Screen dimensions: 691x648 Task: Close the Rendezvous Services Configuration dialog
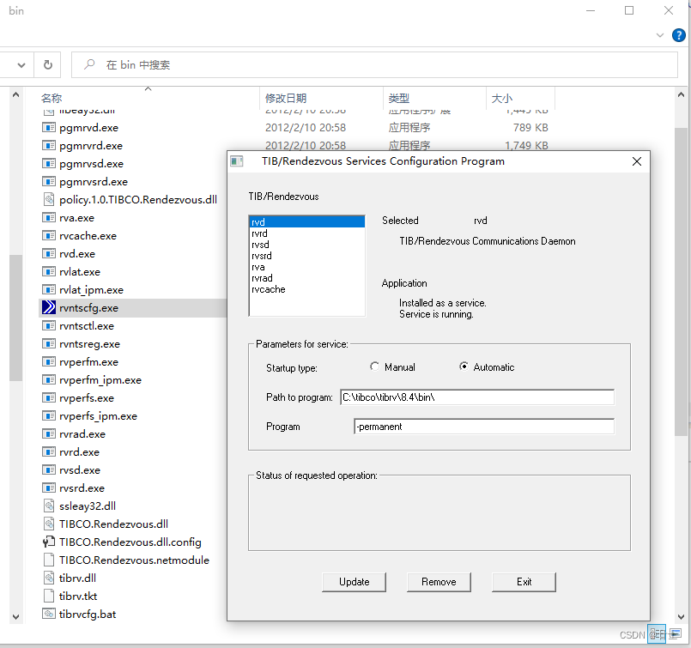(637, 161)
